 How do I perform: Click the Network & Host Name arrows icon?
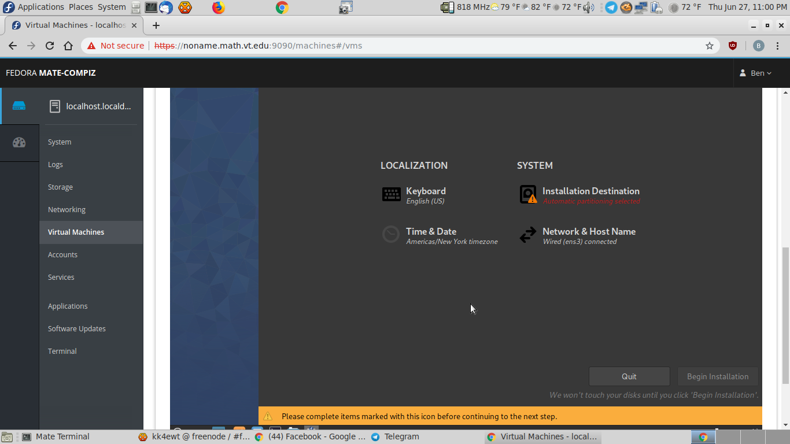click(528, 235)
